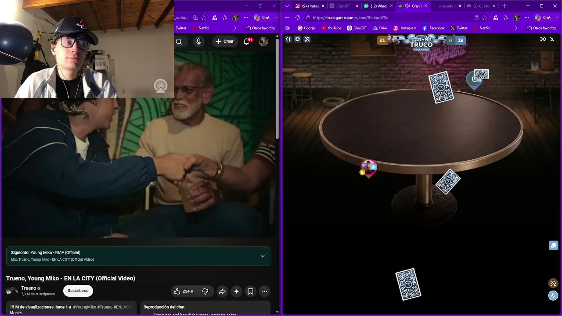Viewport: 562px width, 316px height.
Task: Open YouTube notifications bell
Action: point(247,41)
